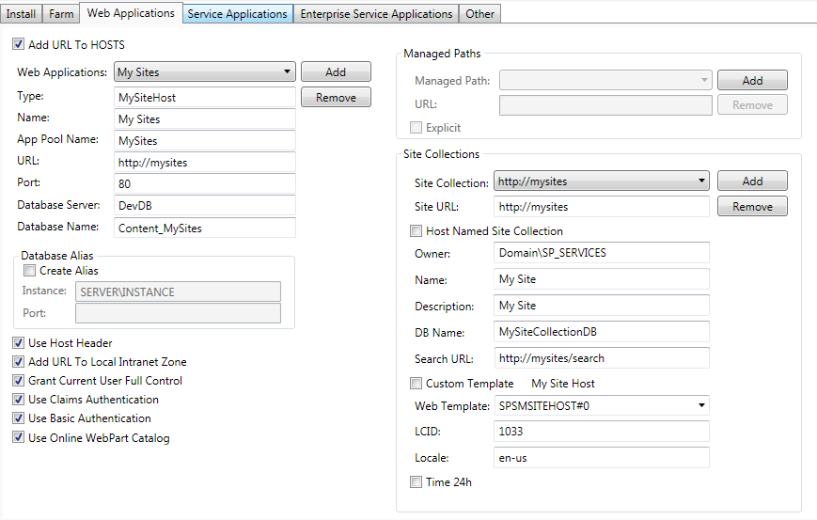817x520 pixels.
Task: Click the Database Name field
Action: (205, 228)
